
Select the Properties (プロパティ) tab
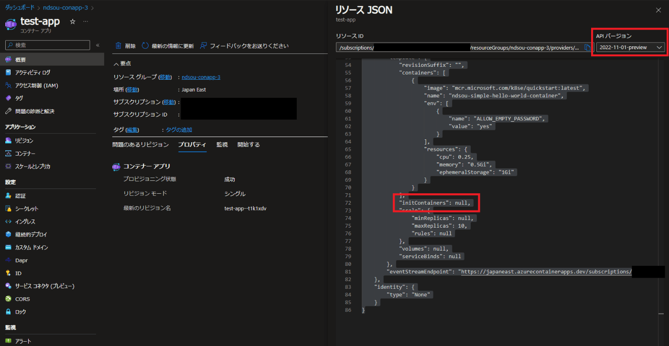(192, 145)
